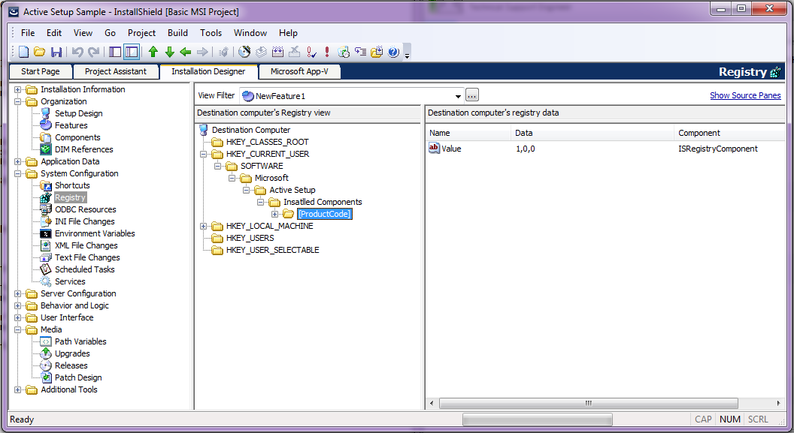The width and height of the screenshot is (794, 433).
Task: Toggle the first view-pane layout icon
Action: (115, 52)
